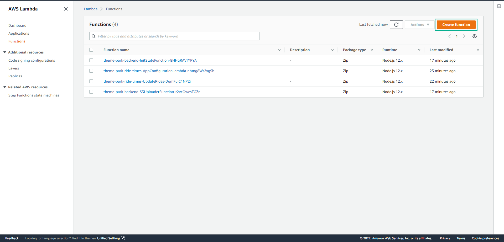Screen dimensions: 504x242
Task: Open table preferences gear icon
Action: coord(475,36)
